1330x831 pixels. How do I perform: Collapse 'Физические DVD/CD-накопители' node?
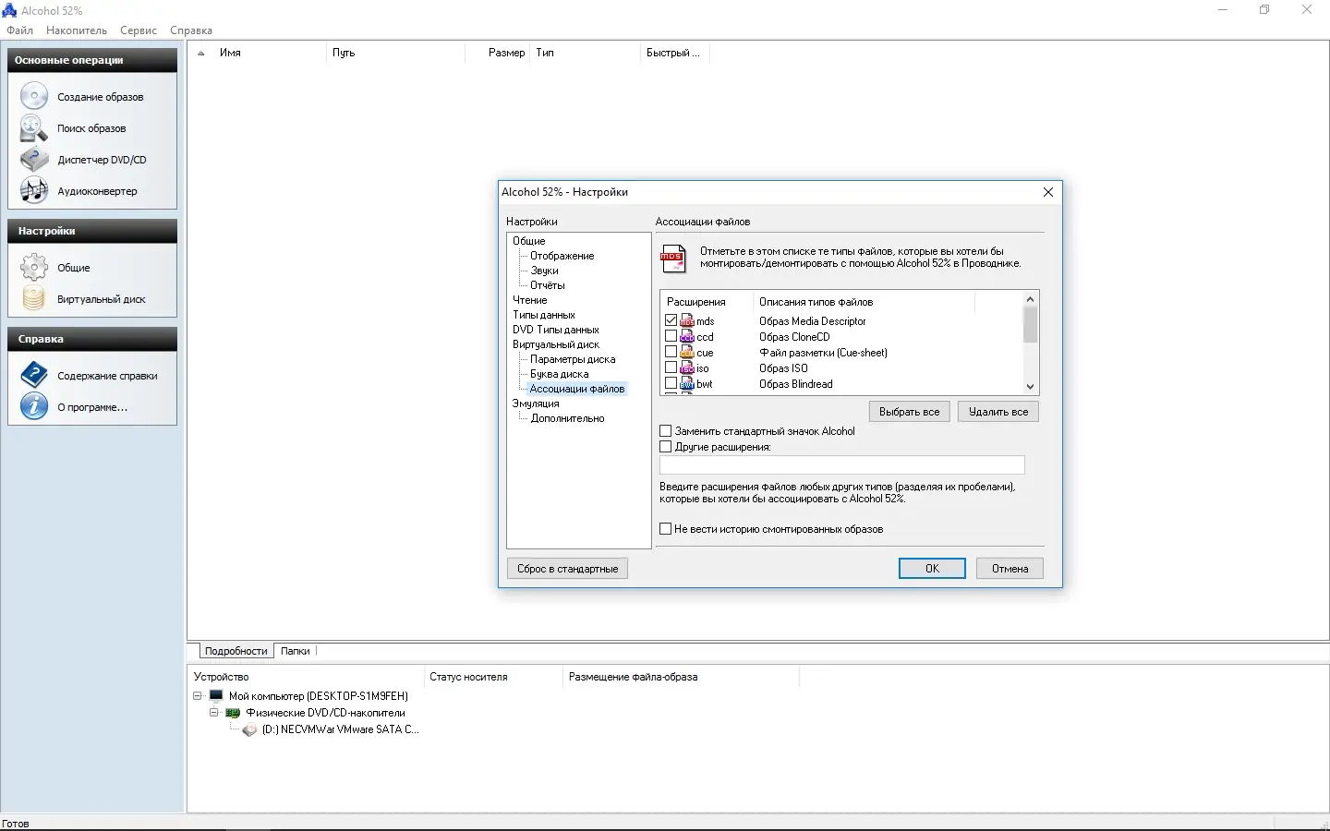pyautogui.click(x=214, y=713)
